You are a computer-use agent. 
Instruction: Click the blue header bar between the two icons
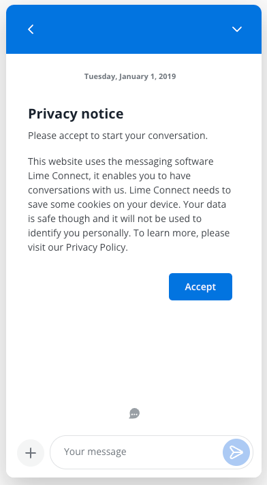pyautogui.click(x=133, y=29)
